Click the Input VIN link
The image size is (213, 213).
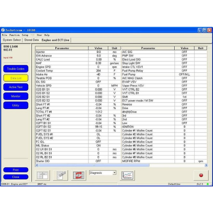tap(8, 58)
